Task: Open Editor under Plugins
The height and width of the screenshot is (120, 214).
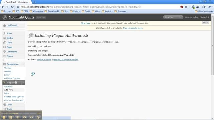Action: tap(7, 93)
